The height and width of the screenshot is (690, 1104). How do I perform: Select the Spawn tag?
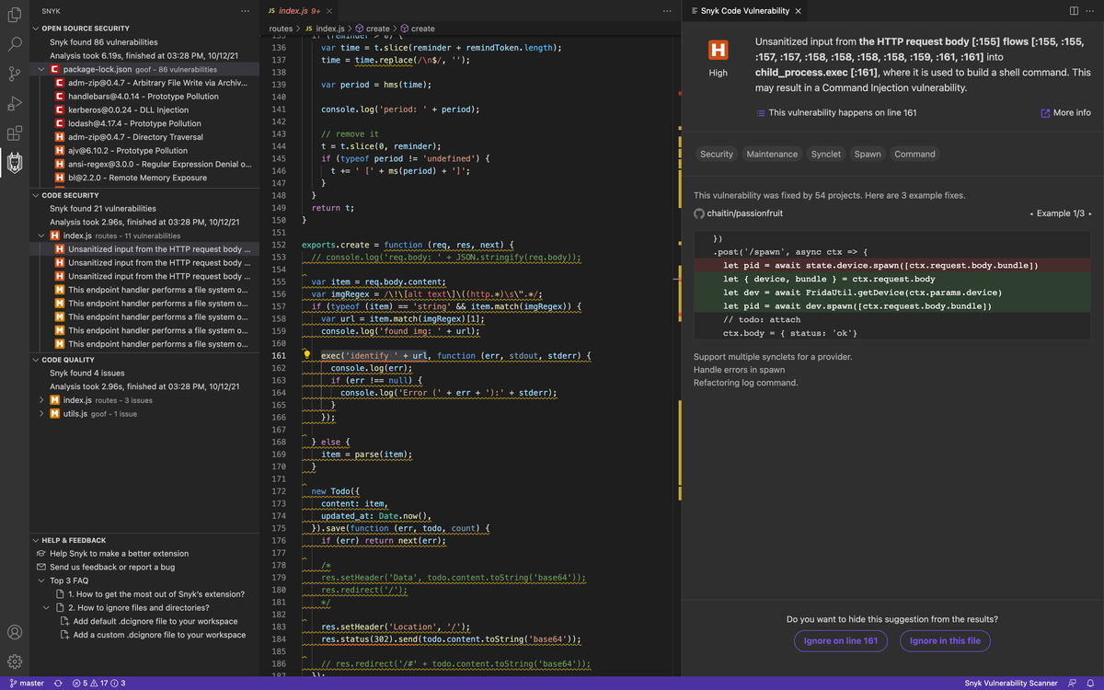(868, 154)
